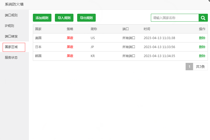Click page number 1 in pagination
The width and height of the screenshot is (210, 140).
189,67
